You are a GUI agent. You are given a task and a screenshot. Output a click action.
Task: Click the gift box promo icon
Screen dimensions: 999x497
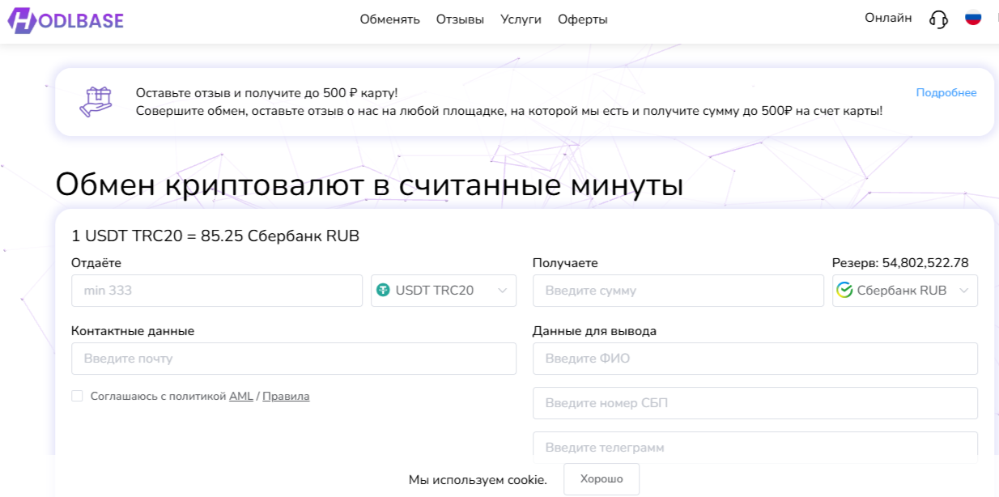(95, 101)
